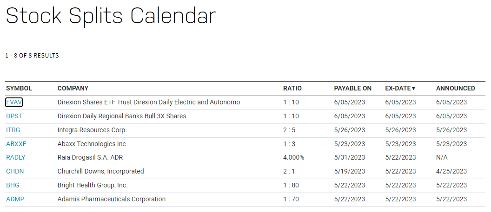The image size is (491, 212).
Task: Sort by the Symbol column header
Action: (x=19, y=89)
